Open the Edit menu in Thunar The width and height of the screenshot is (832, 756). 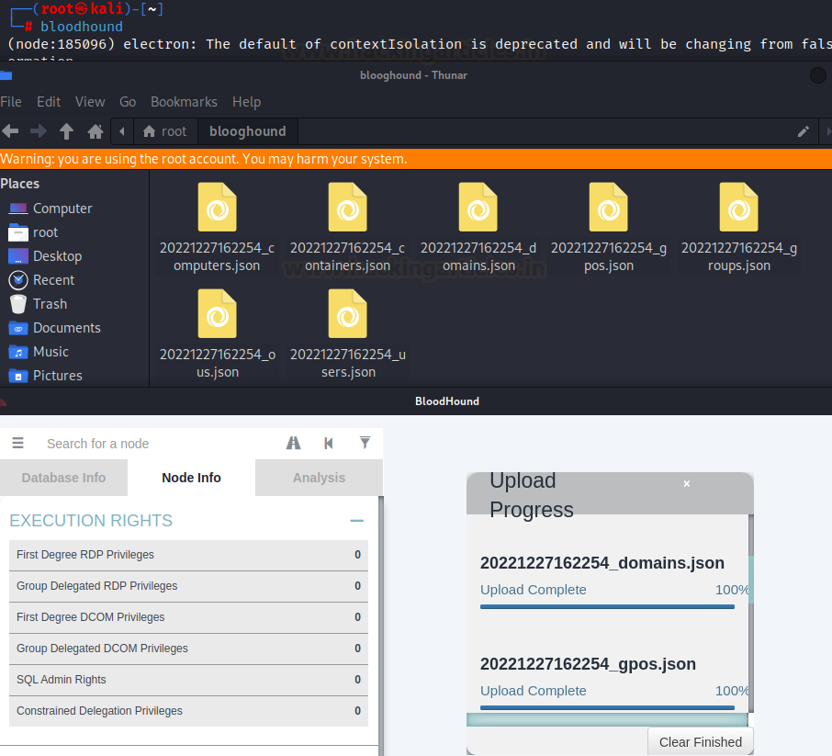point(49,102)
